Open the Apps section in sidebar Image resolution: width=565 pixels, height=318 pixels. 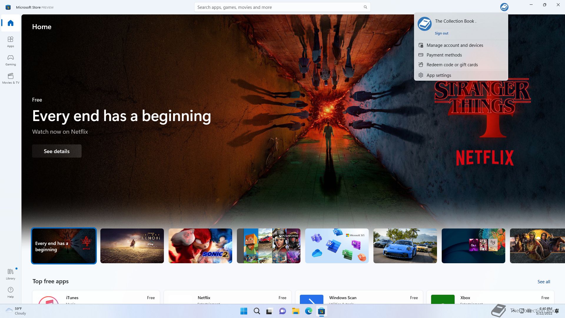tap(11, 42)
